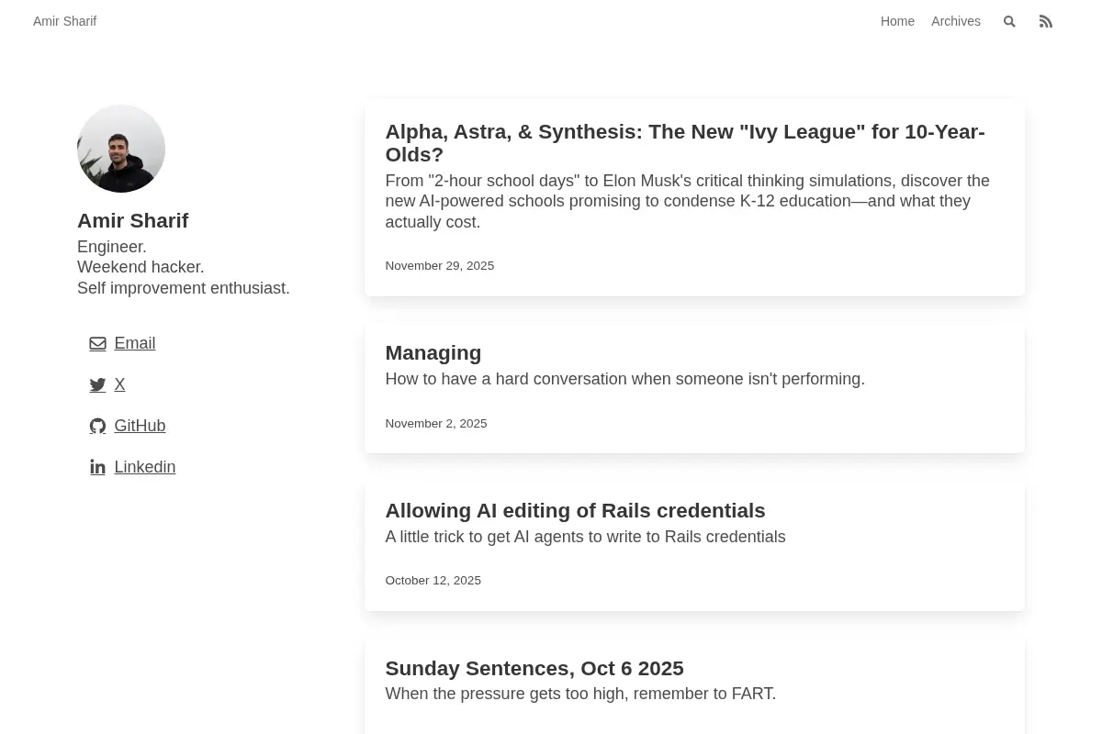Screen dimensions: 1102x734
Task: Open the Email link
Action: click(x=134, y=343)
